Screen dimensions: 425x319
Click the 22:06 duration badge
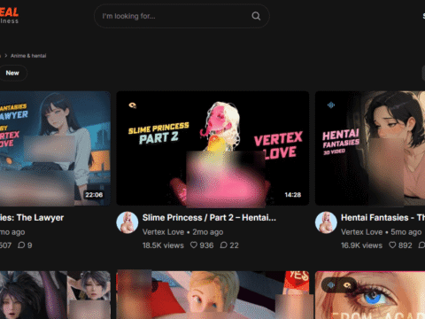pos(94,195)
